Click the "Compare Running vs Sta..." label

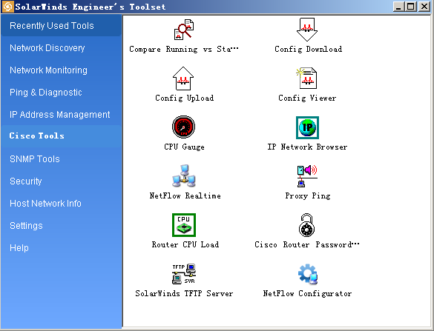tap(184, 49)
